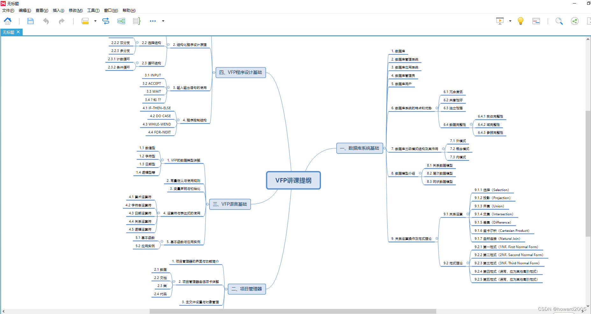Select topic 7.2 概念模式
The image size is (591, 314).
[x=459, y=149]
